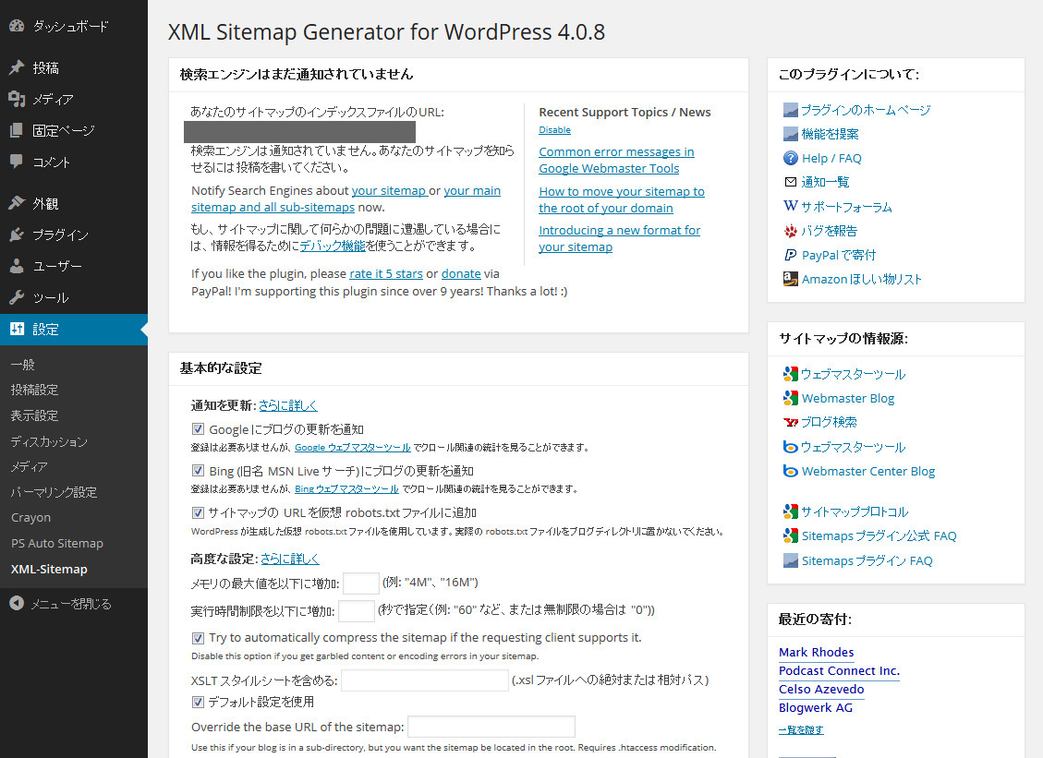Open Common error messages in Google Webmaster Tools link
This screenshot has width=1043, height=758.
coord(616,161)
